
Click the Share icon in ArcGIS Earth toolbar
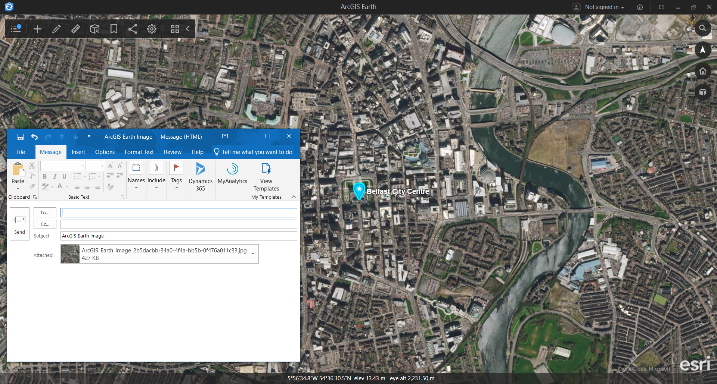tap(133, 29)
